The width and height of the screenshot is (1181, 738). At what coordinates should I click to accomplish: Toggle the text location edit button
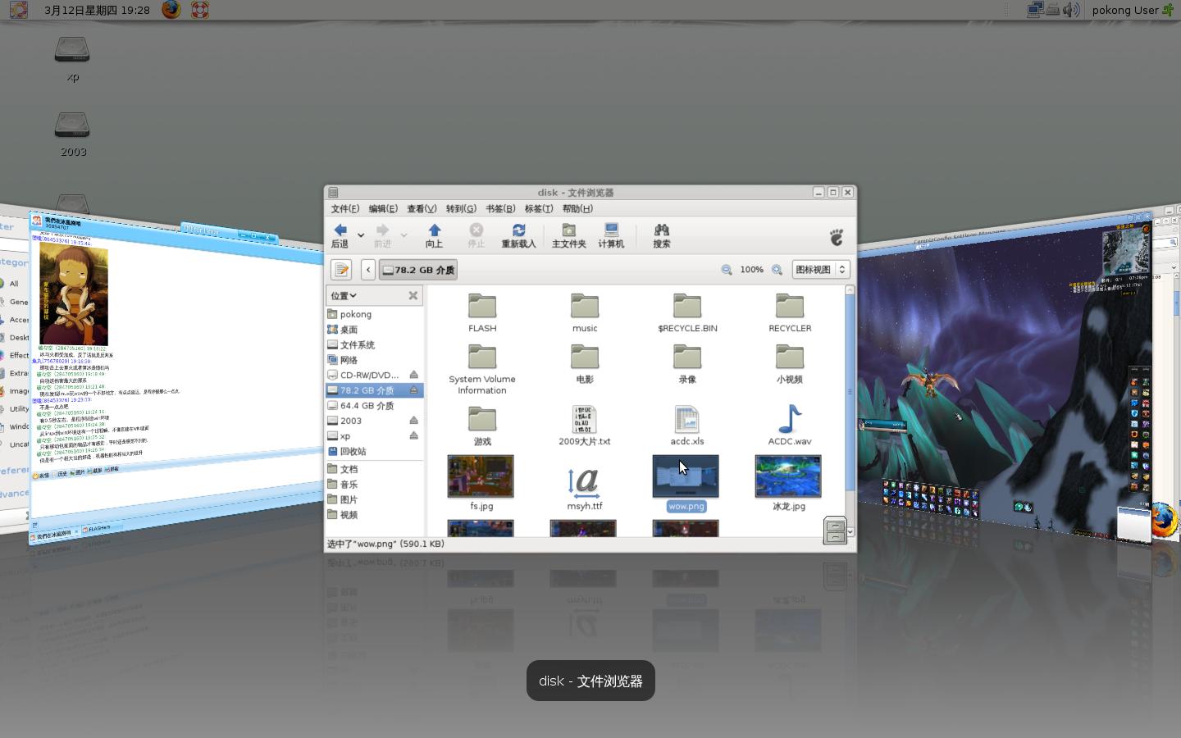341,269
